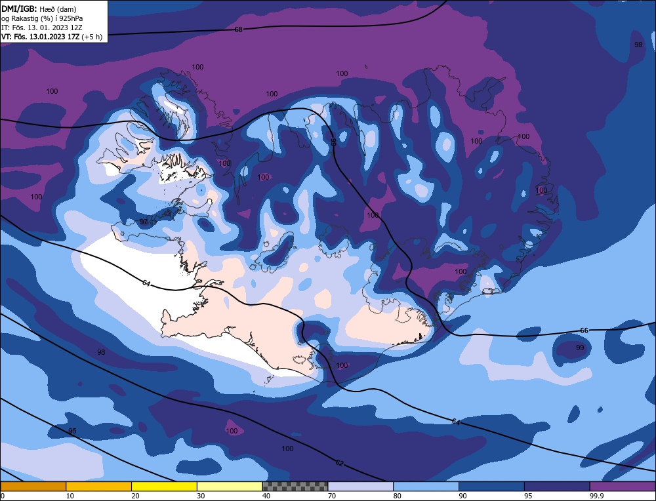The width and height of the screenshot is (656, 501).
Task: Click the gray checkered 40–70 legend swatch
Action: (295, 487)
